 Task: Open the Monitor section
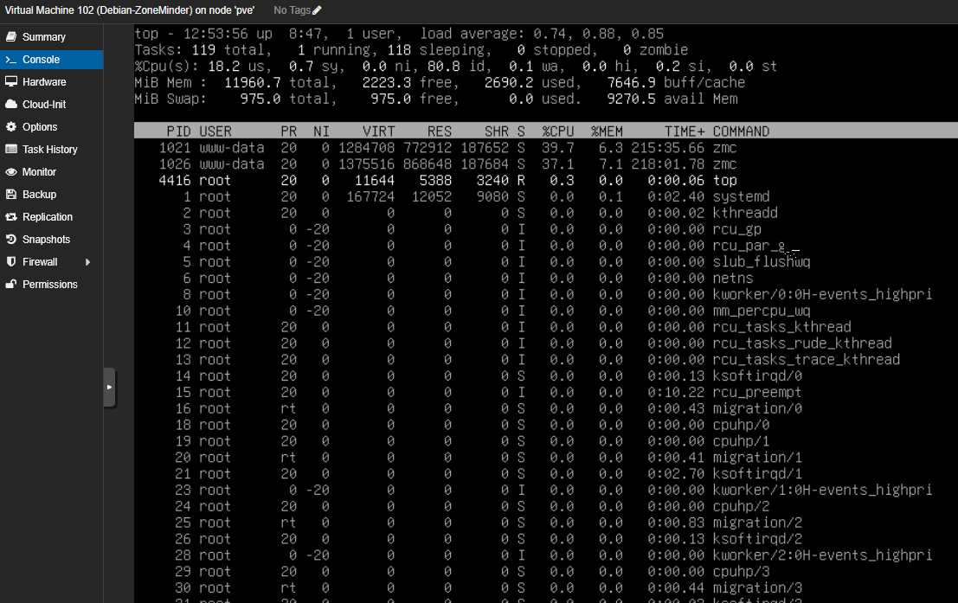coord(51,172)
